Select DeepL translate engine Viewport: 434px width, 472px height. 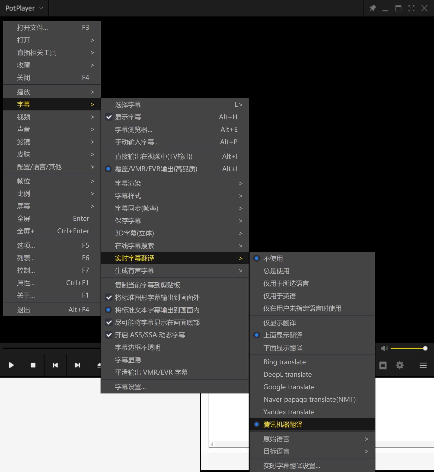312,375
